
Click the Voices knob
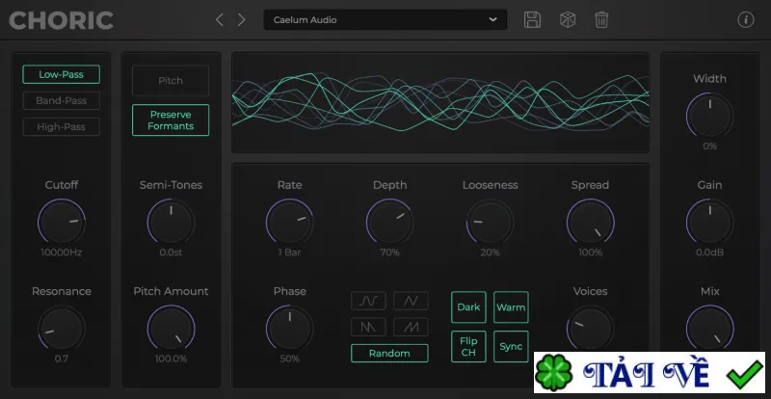click(590, 328)
